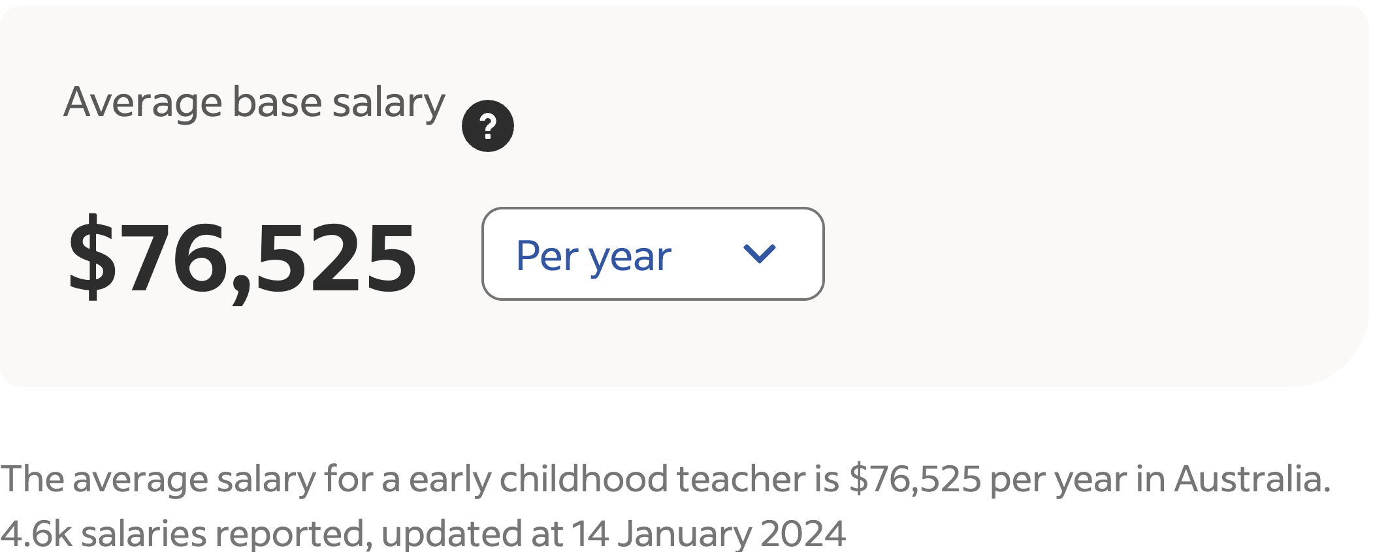Image resolution: width=1373 pixels, height=552 pixels.
Task: Click the word "Australia" in the description
Action: [x=1251, y=479]
